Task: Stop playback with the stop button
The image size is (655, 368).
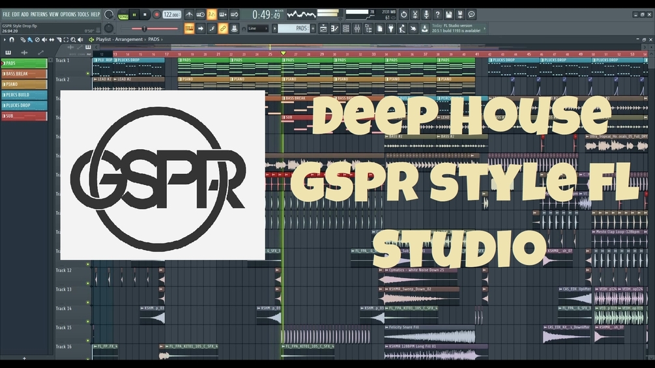Action: click(145, 14)
